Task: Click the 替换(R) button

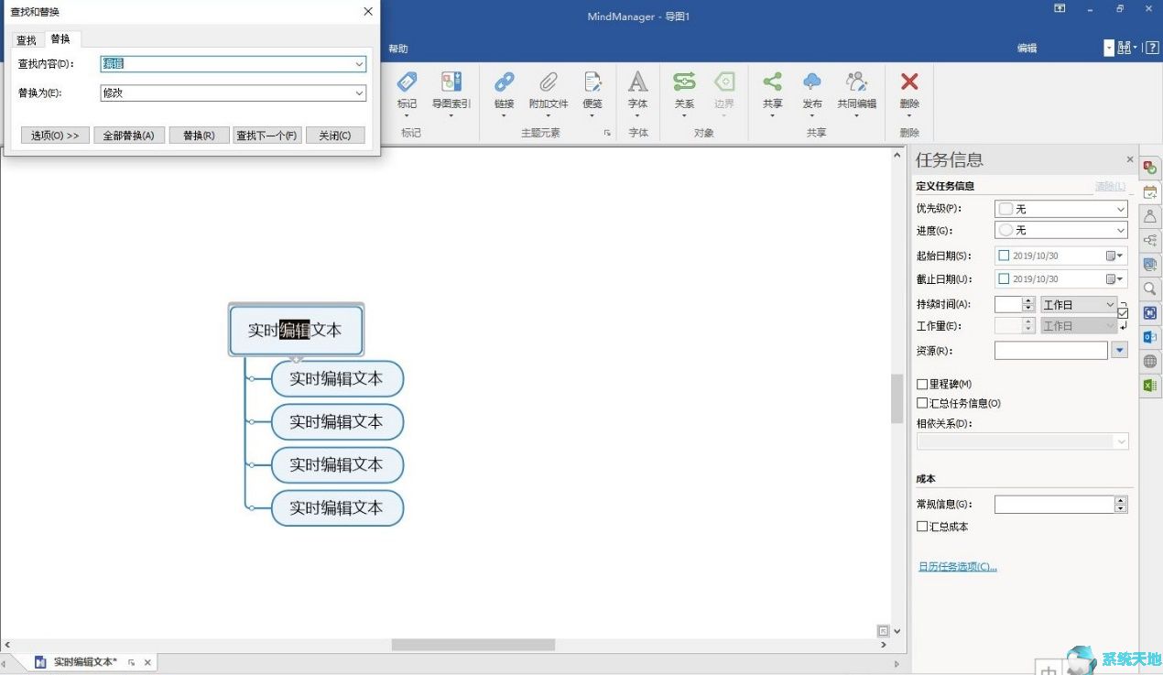Action: (199, 136)
